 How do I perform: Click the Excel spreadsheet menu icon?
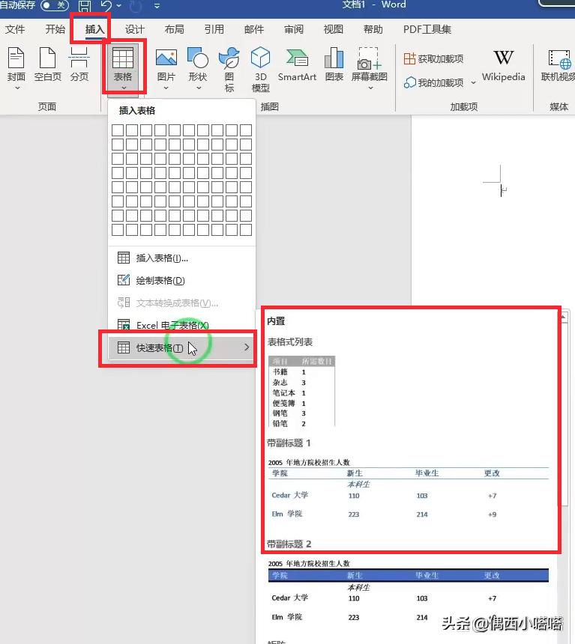pyautogui.click(x=124, y=325)
